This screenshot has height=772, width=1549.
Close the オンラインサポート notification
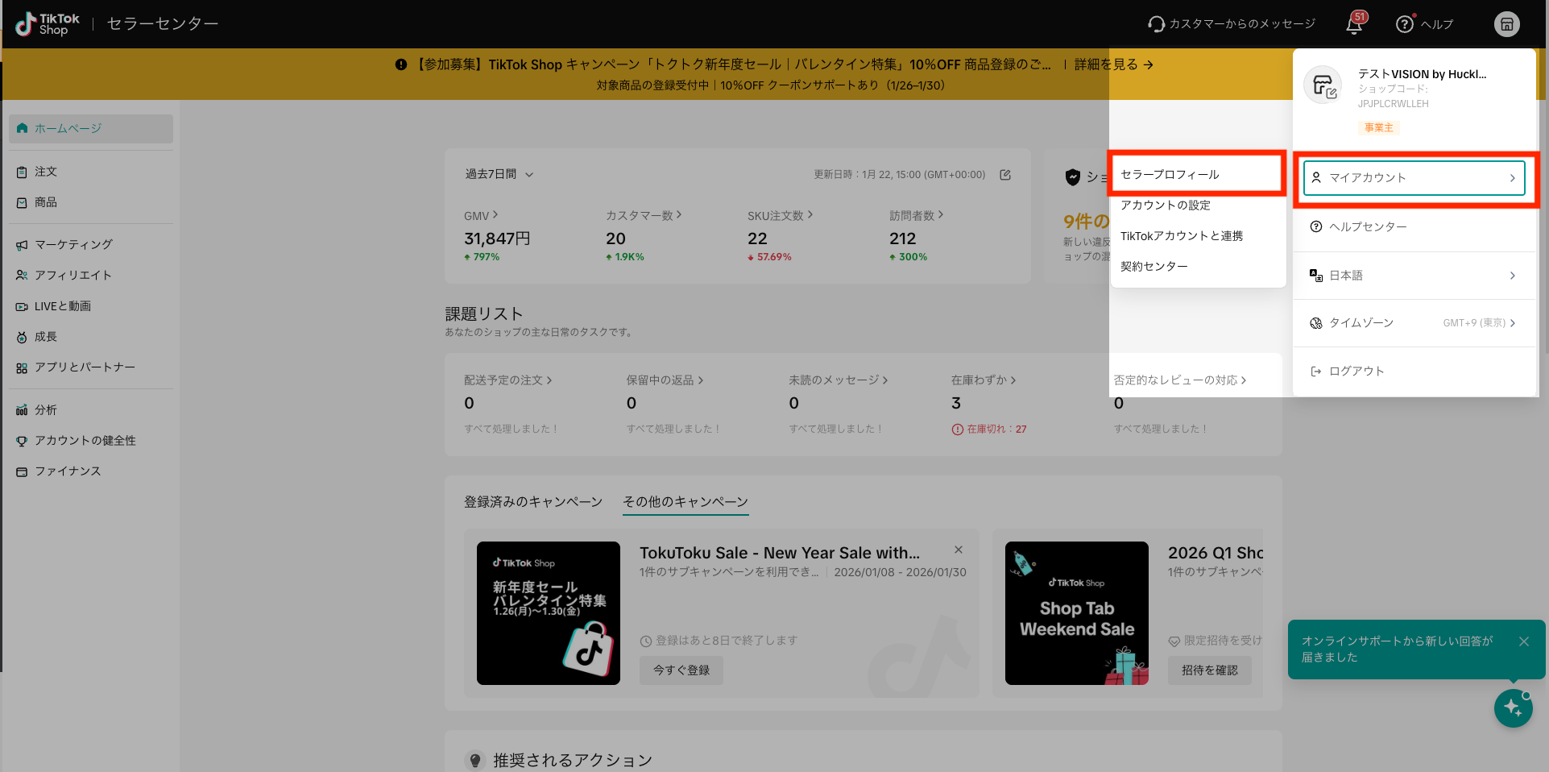click(x=1524, y=641)
